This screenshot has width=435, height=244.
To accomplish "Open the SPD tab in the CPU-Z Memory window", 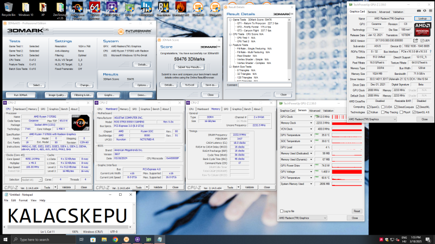I will [x=226, y=109].
